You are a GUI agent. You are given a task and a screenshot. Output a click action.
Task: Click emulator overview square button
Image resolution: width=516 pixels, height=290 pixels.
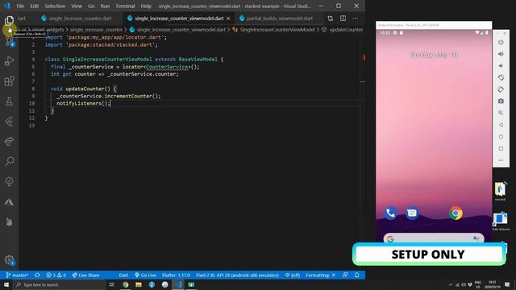point(501,148)
